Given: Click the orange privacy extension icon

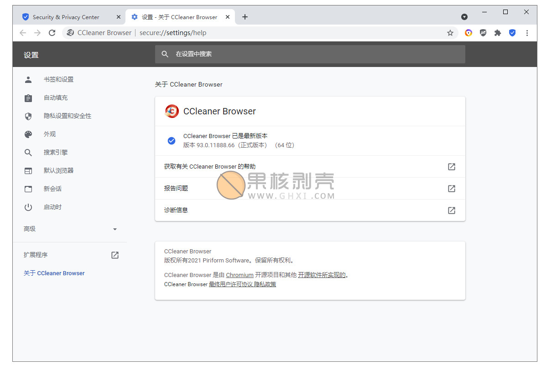Looking at the screenshot, I should point(469,33).
